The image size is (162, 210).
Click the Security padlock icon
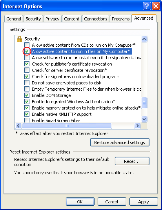pyautogui.click(x=19, y=39)
